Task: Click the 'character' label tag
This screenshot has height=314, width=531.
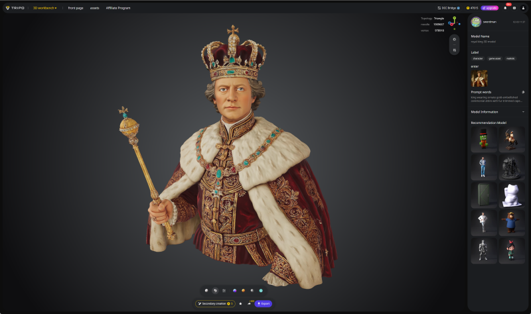Action: click(x=478, y=58)
